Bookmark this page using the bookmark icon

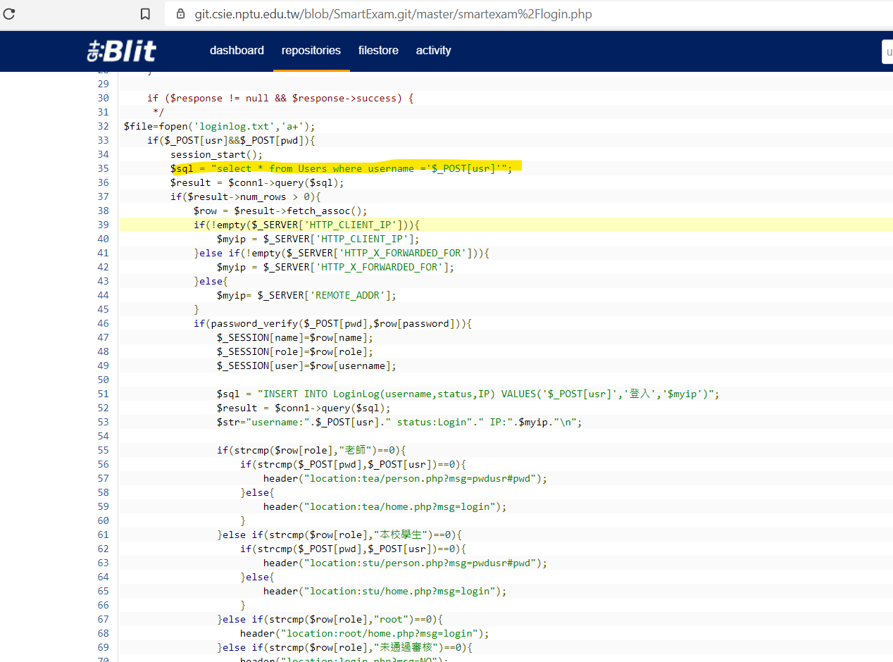pyautogui.click(x=145, y=14)
